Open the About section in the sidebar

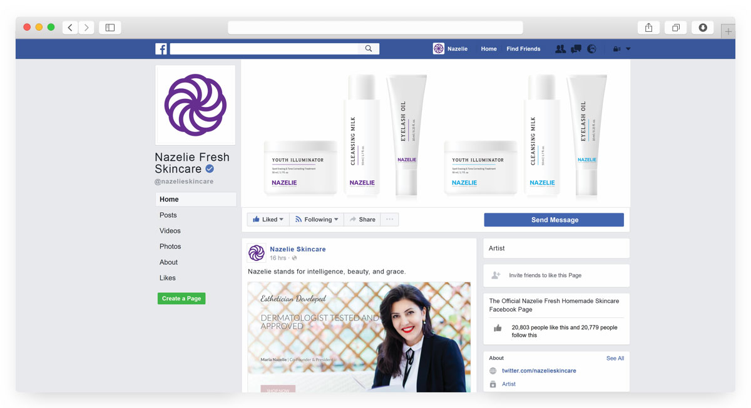[168, 262]
